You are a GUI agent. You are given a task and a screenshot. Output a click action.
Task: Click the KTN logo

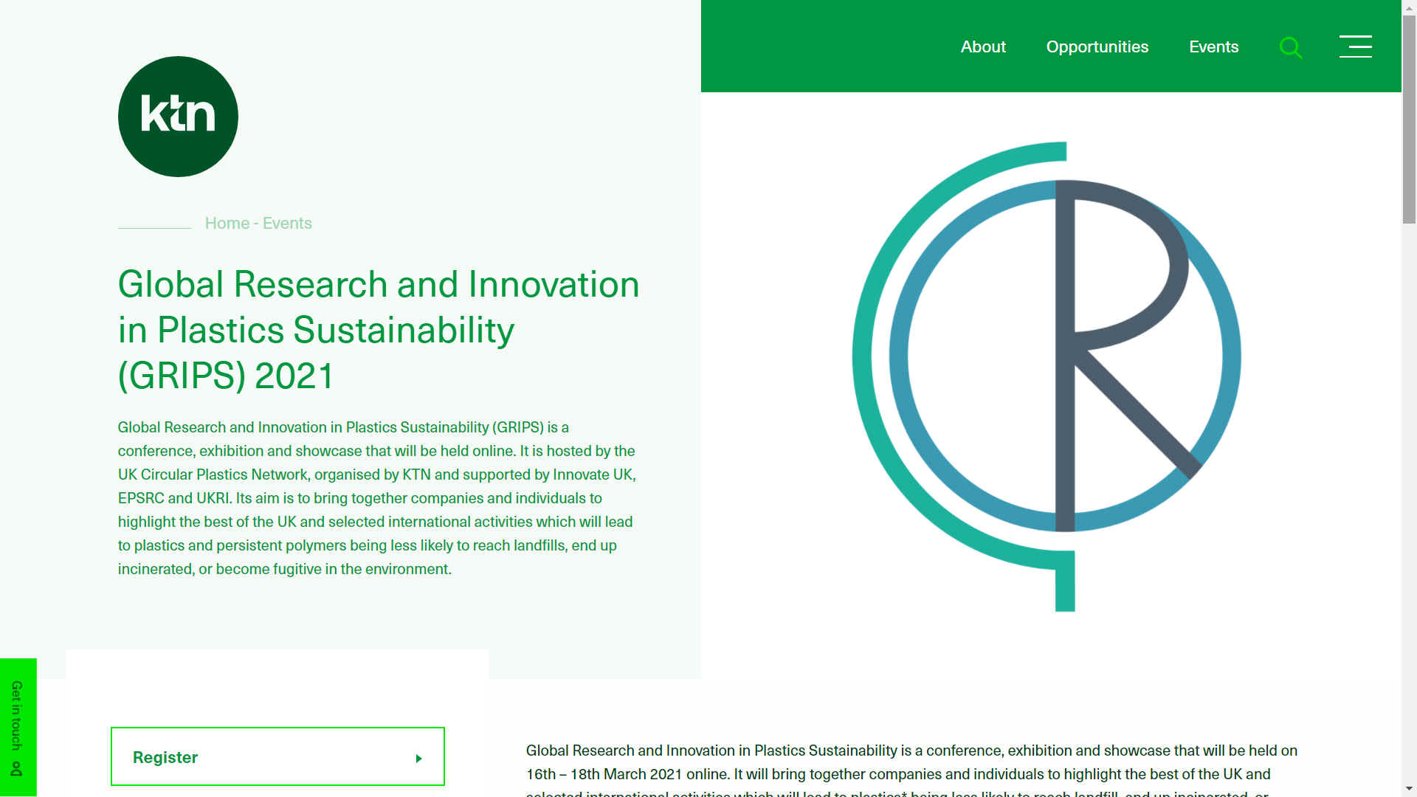(178, 117)
